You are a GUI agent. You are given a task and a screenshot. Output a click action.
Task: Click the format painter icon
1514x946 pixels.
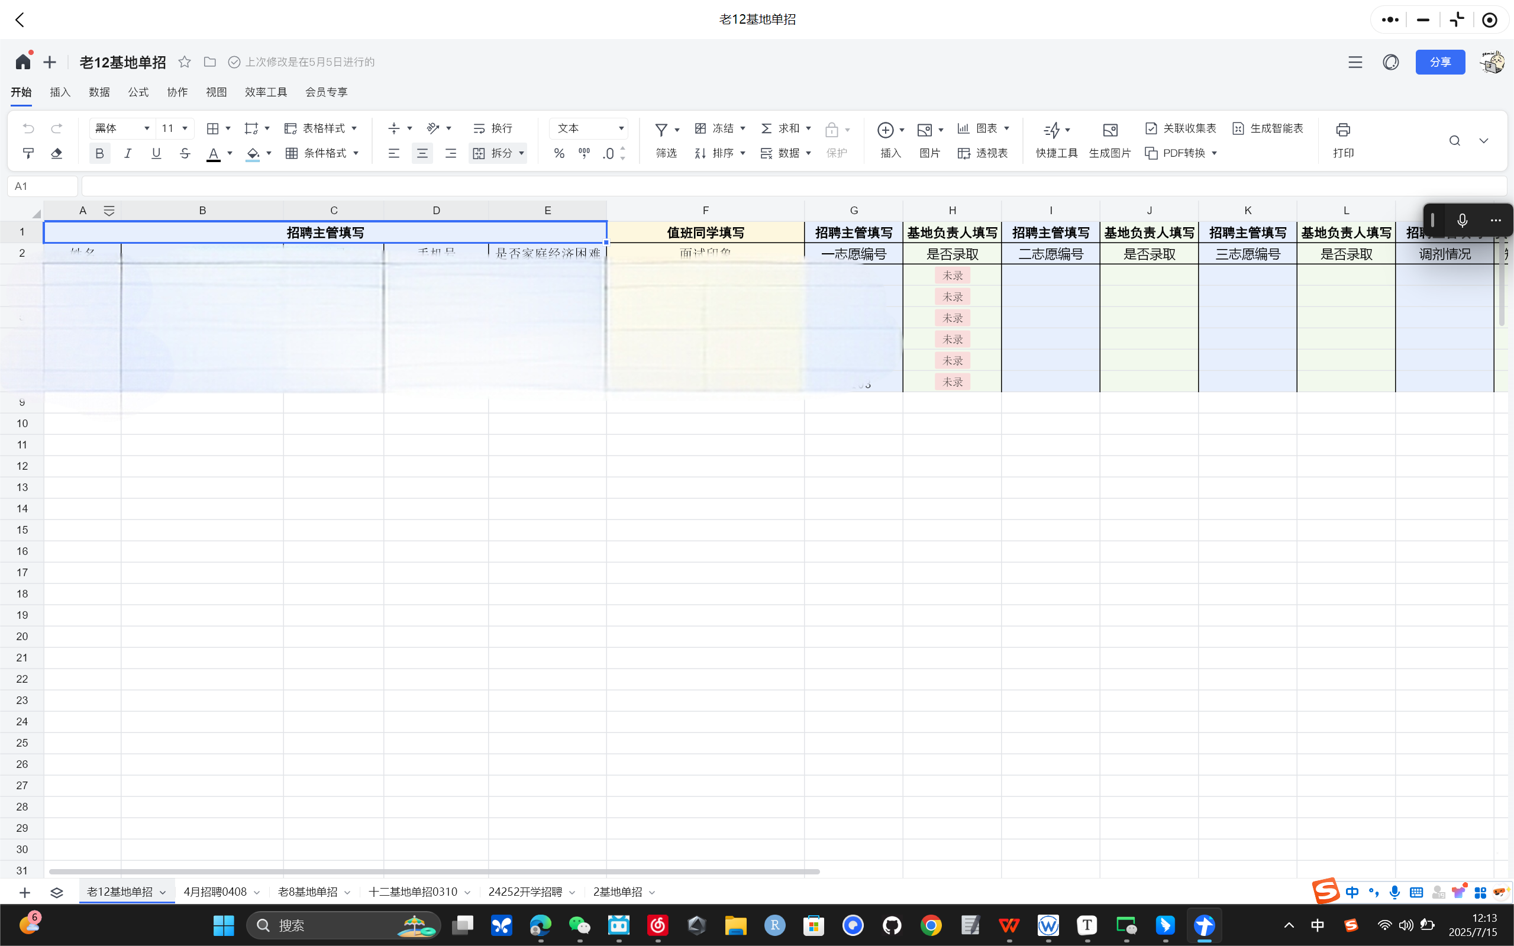coord(28,153)
